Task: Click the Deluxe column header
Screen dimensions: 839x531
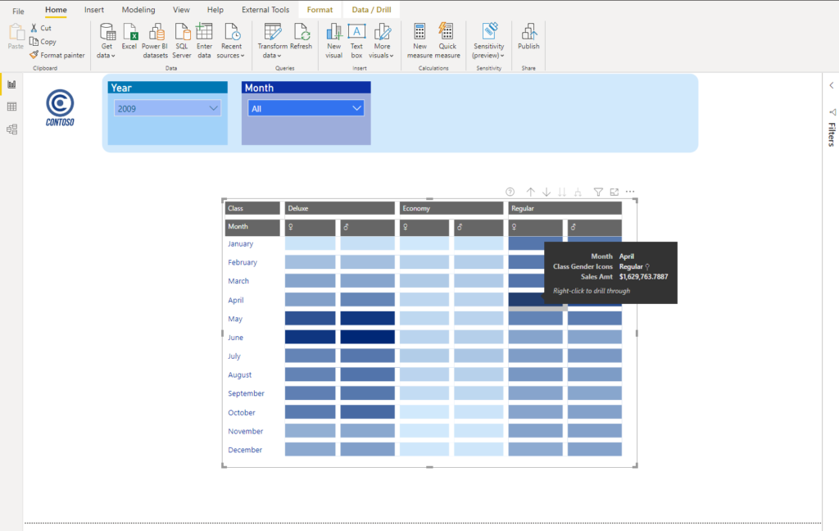Action: [339, 208]
